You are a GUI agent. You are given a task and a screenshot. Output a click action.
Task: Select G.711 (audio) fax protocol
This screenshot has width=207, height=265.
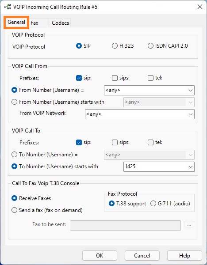(153, 203)
